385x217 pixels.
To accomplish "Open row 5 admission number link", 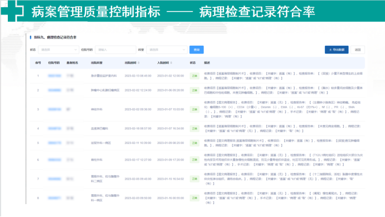I will (55, 143).
